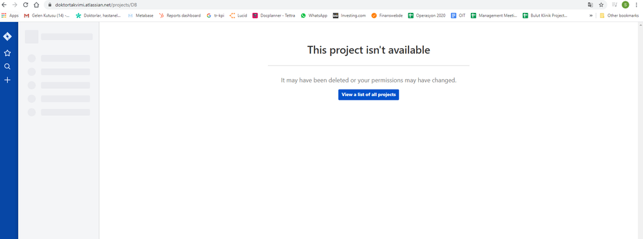View site info via padlock icon
The image size is (643, 239).
click(50, 5)
